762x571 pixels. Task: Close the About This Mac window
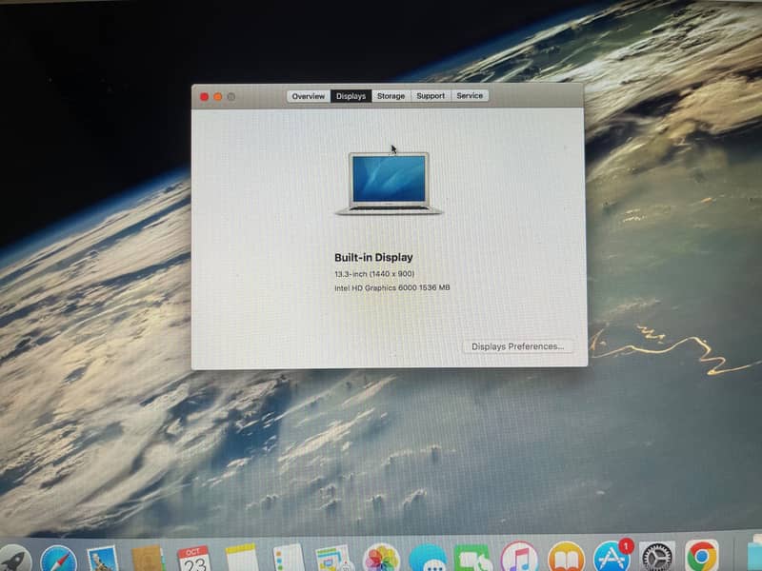[x=204, y=97]
